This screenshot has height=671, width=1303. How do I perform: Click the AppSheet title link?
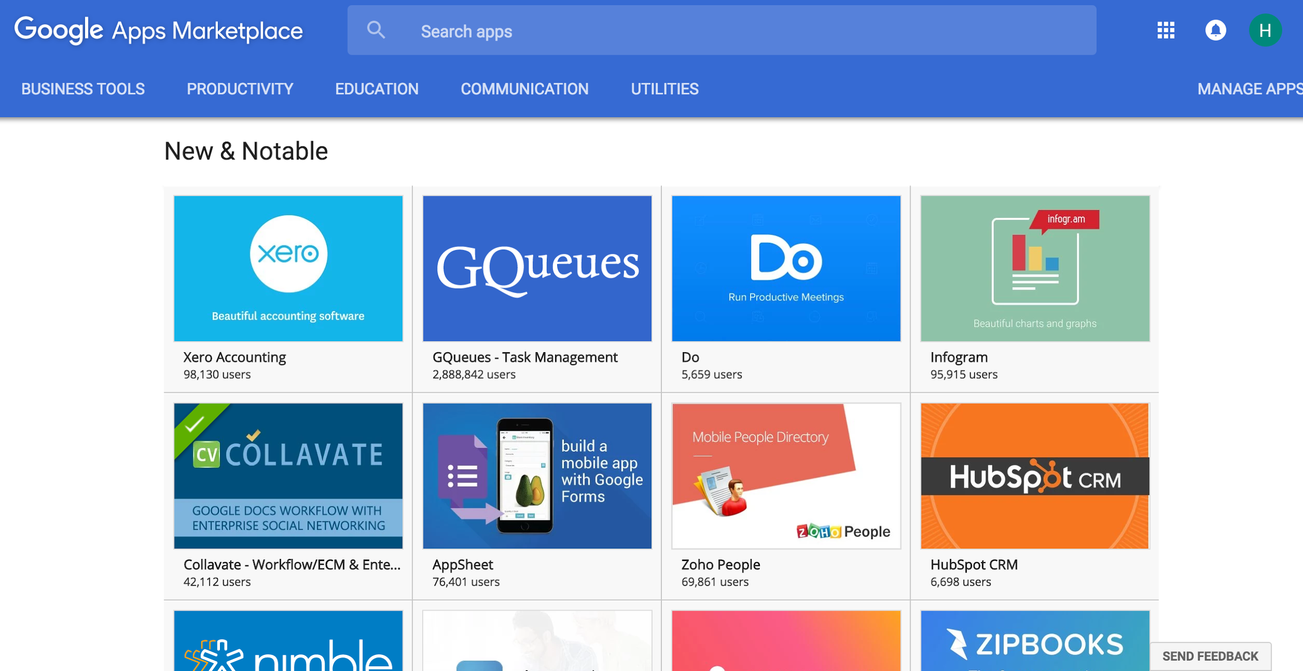click(463, 565)
